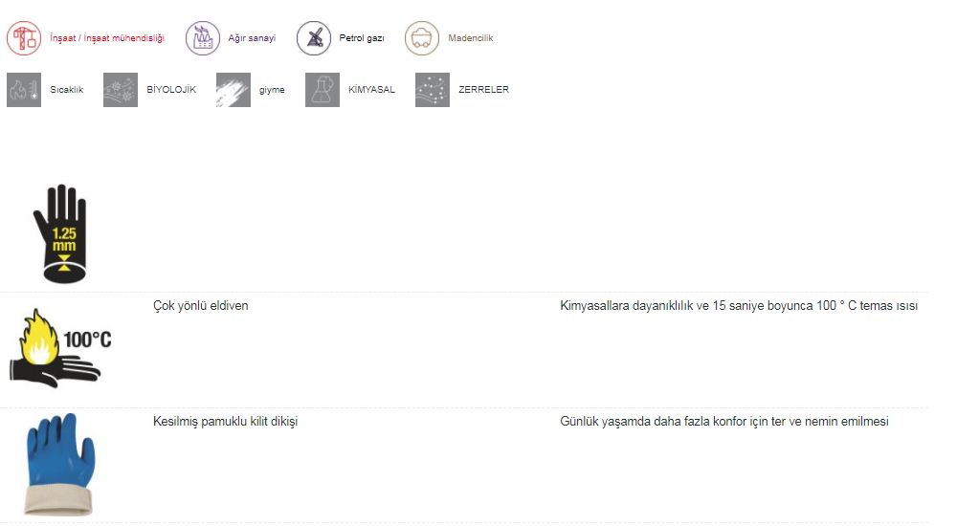The image size is (957, 526).
Task: Click the chemical flask icon
Action: [x=323, y=90]
